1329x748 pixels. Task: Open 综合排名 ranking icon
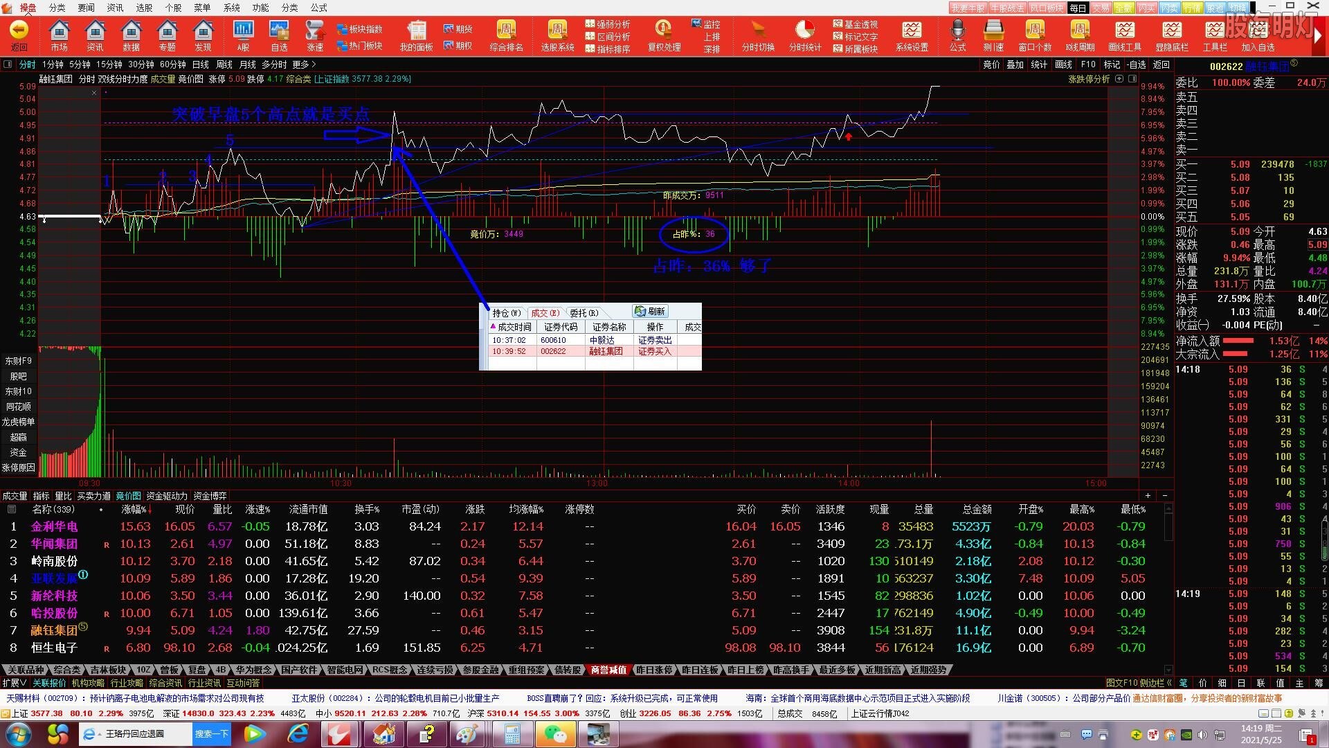pos(506,35)
